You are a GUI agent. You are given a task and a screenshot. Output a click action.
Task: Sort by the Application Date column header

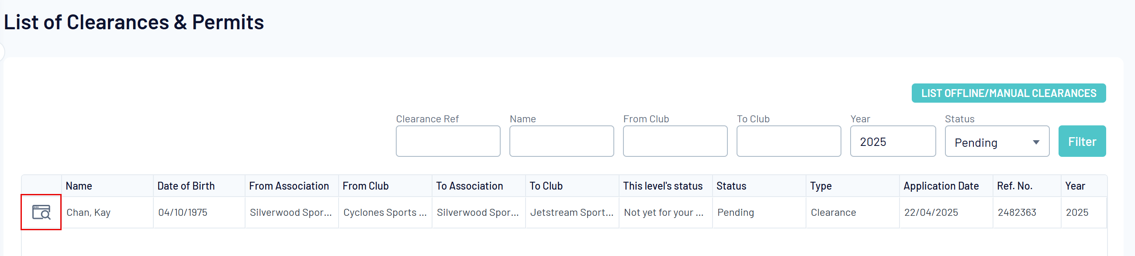click(x=941, y=186)
